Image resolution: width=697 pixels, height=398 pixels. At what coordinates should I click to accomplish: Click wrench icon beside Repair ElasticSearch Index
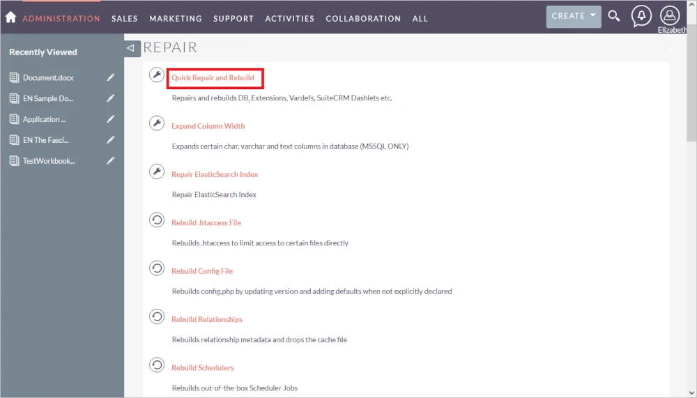[x=156, y=171]
